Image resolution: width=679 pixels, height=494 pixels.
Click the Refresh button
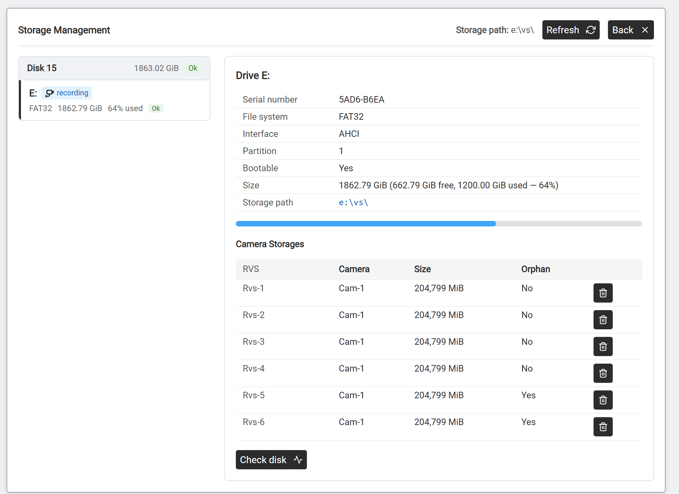[x=571, y=30]
